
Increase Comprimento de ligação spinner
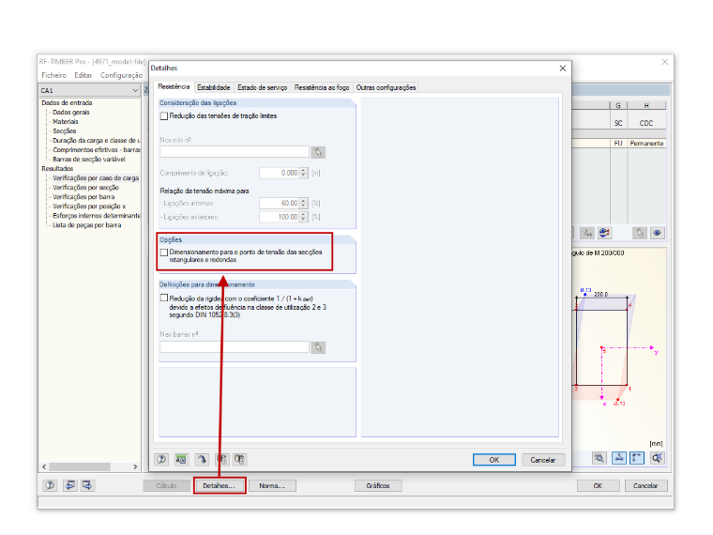click(x=304, y=171)
